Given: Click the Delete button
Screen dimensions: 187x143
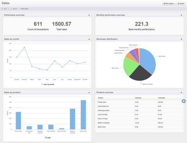Looking at the screenshot, I should pos(181,4).
